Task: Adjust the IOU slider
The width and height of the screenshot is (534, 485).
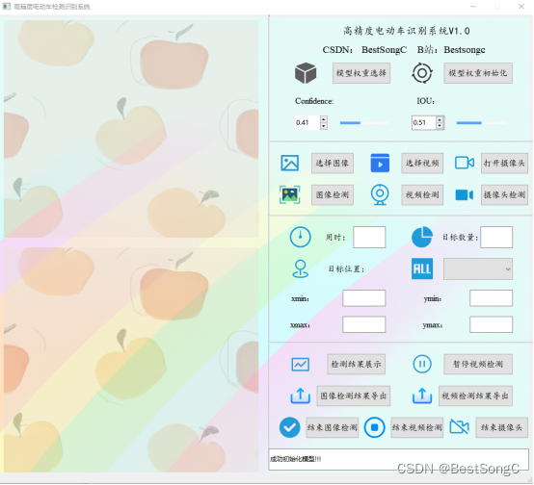Action: tap(481, 123)
